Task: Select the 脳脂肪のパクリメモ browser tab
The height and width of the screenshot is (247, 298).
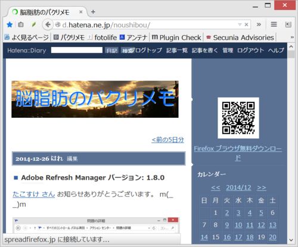Action: (x=47, y=12)
